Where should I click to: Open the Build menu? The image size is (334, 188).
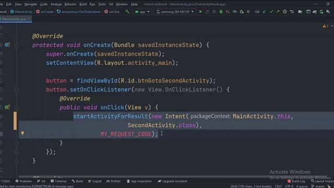[83, 4]
